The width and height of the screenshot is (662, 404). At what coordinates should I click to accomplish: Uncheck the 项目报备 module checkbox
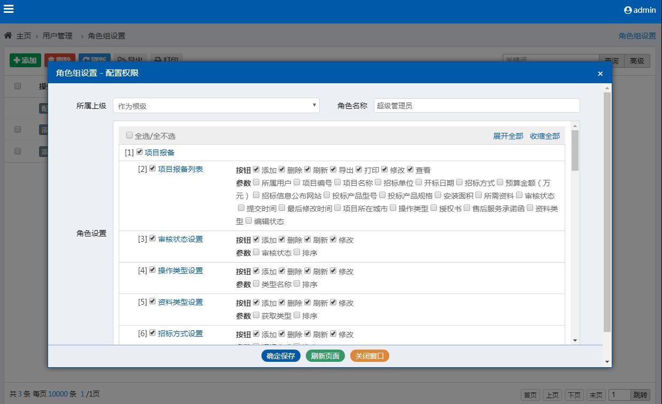point(140,152)
